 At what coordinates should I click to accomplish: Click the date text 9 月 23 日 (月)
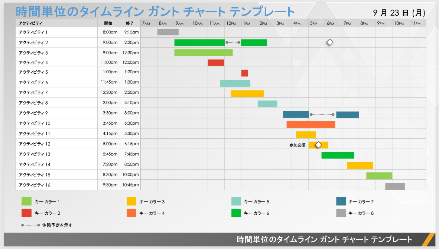399,13
